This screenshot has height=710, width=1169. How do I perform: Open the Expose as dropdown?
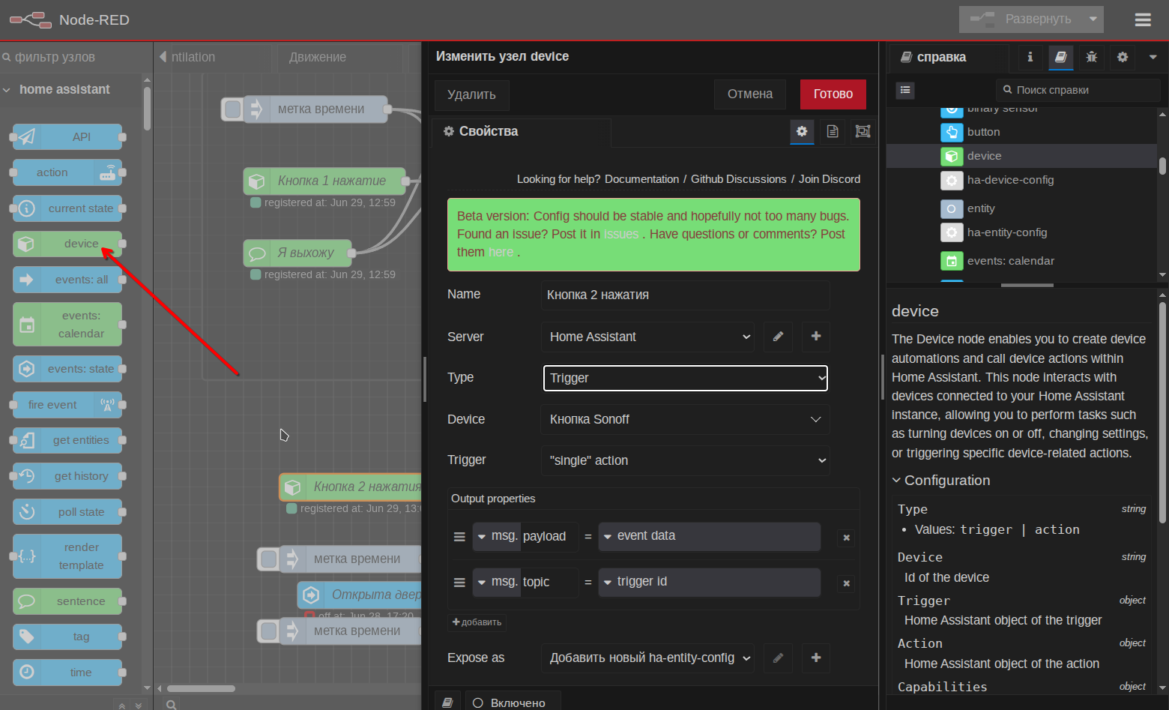pos(648,658)
